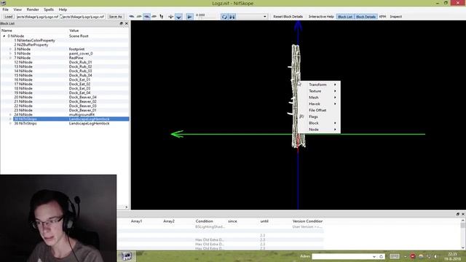
Task: Open the Help menu
Action: point(63,9)
